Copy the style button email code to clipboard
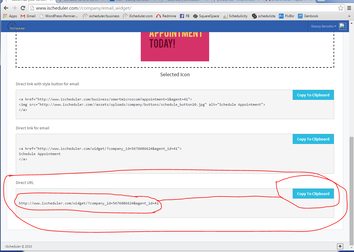The image size is (354, 252). [x=313, y=95]
